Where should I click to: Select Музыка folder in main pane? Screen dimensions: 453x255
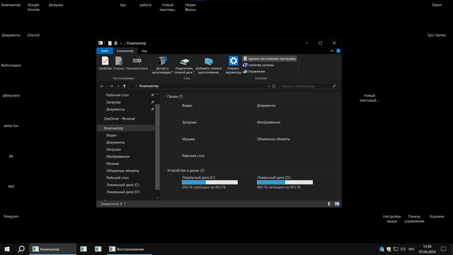pyautogui.click(x=188, y=139)
